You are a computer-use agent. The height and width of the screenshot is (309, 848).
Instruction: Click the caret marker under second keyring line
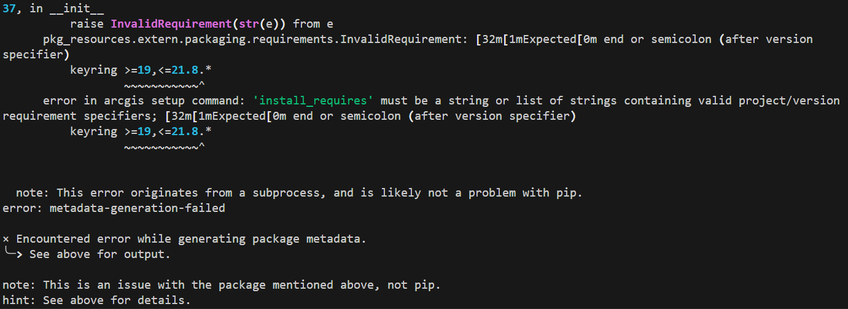pos(201,146)
